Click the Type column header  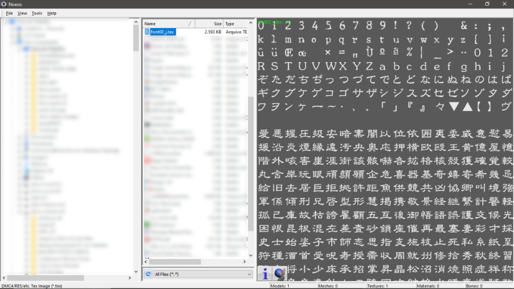(235, 24)
